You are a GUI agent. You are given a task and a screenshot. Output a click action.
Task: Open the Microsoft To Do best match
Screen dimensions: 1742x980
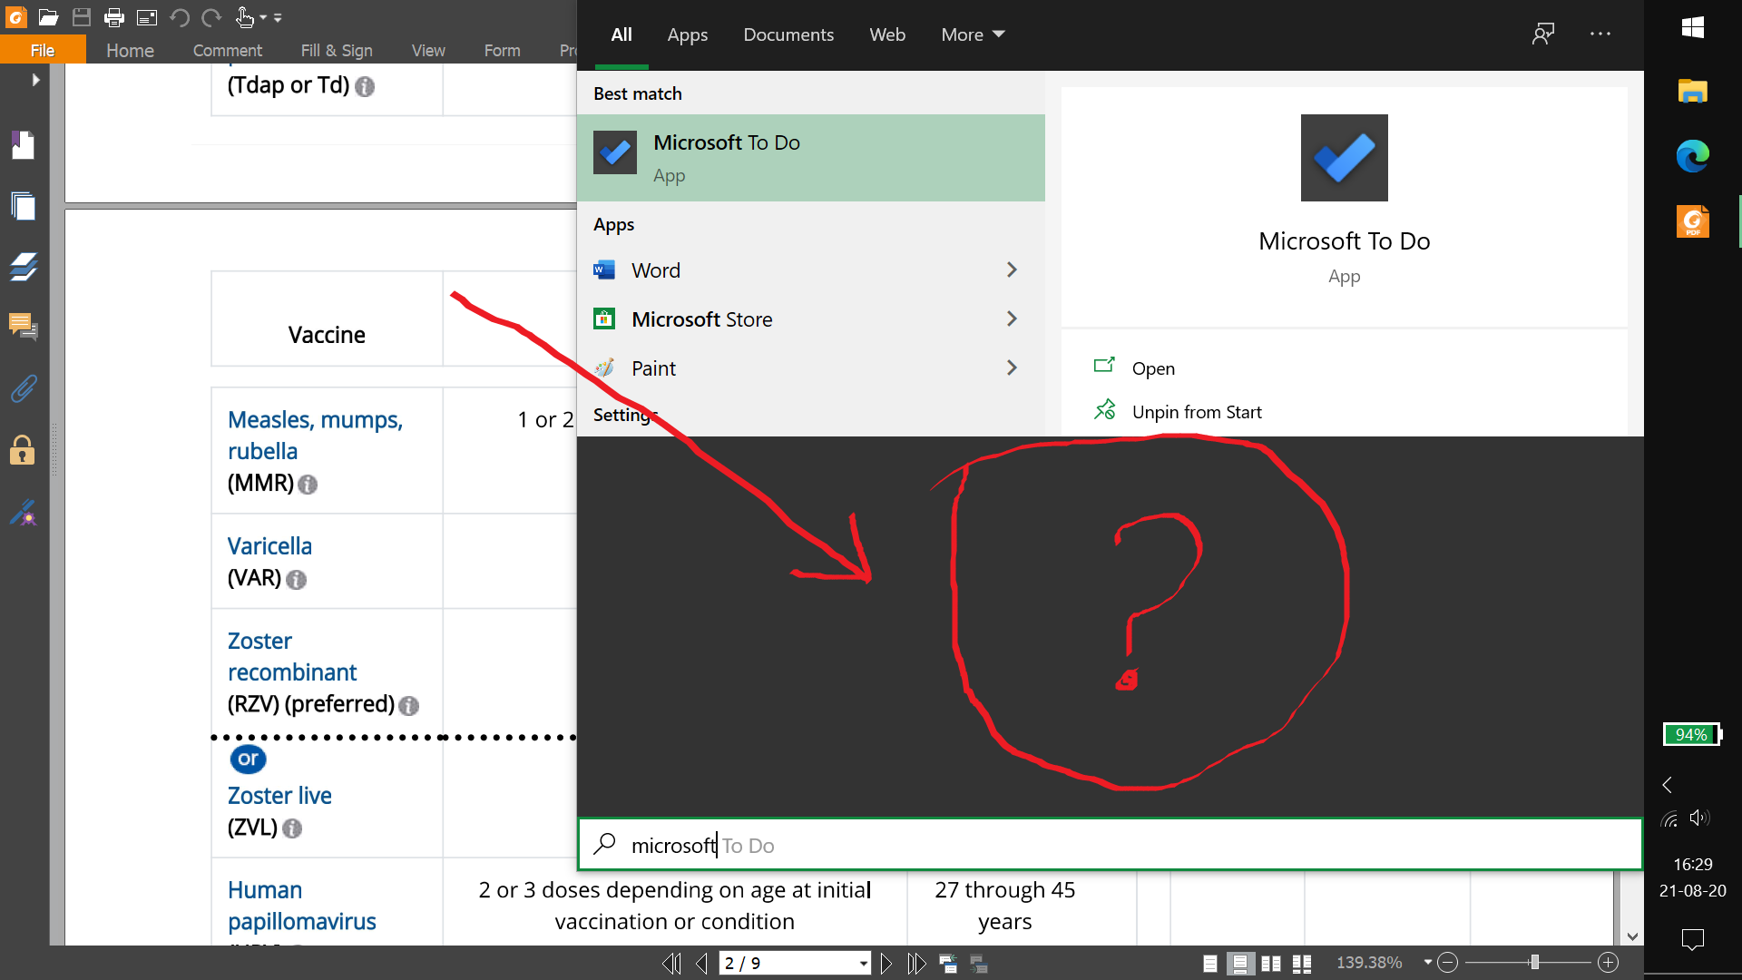pyautogui.click(x=811, y=158)
